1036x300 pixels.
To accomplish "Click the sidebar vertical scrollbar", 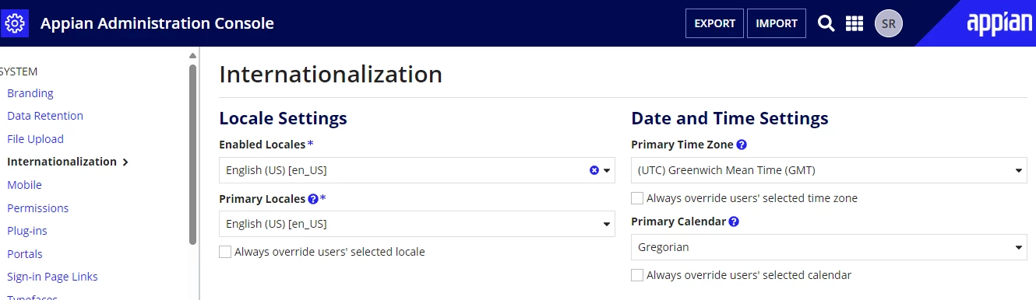I will coord(193,154).
